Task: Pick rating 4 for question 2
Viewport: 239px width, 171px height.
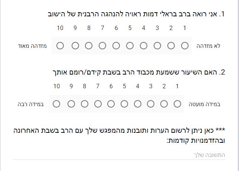Action: pos(138,104)
